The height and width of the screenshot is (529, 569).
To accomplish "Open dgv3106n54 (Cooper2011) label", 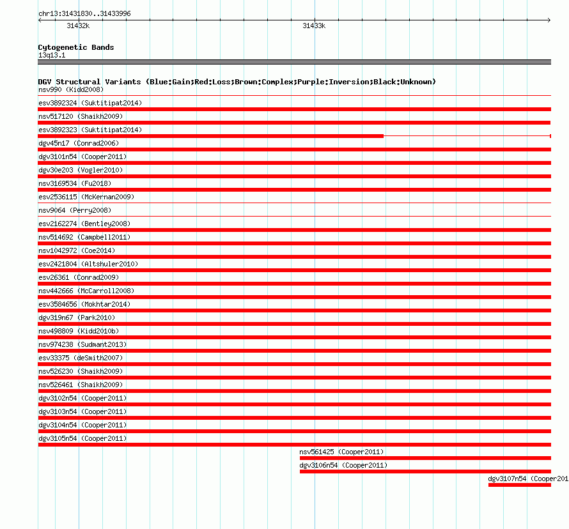I will click(343, 465).
